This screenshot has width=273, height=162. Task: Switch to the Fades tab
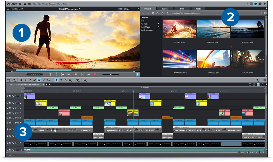165,9
